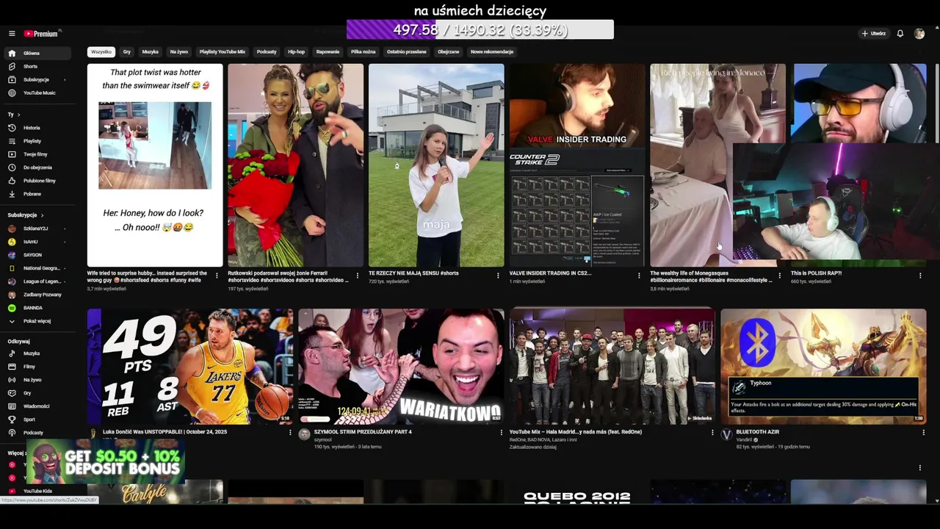
Task: Click the Na żywo broadcast icon in sidebar
Action: click(x=12, y=380)
